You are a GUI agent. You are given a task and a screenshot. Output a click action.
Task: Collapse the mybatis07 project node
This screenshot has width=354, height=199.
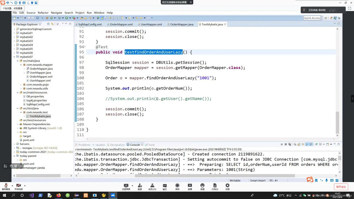[x=14, y=57]
